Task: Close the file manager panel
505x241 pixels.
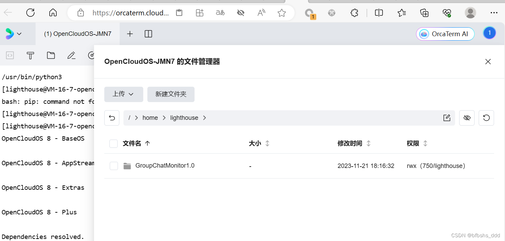Action: 488,61
